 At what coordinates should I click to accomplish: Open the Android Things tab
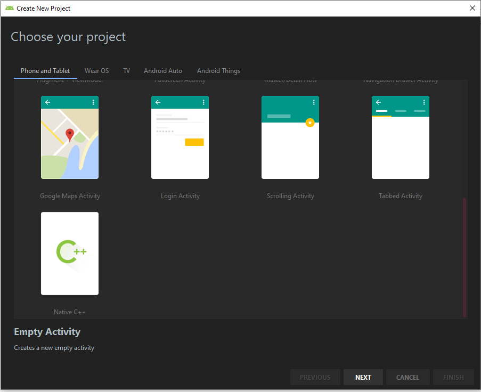tap(218, 70)
